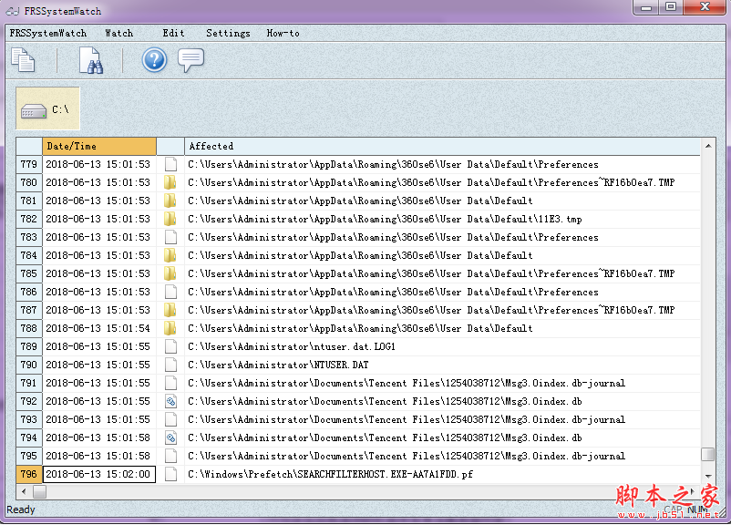Open the Watch menu
The height and width of the screenshot is (525, 731).
(x=118, y=33)
